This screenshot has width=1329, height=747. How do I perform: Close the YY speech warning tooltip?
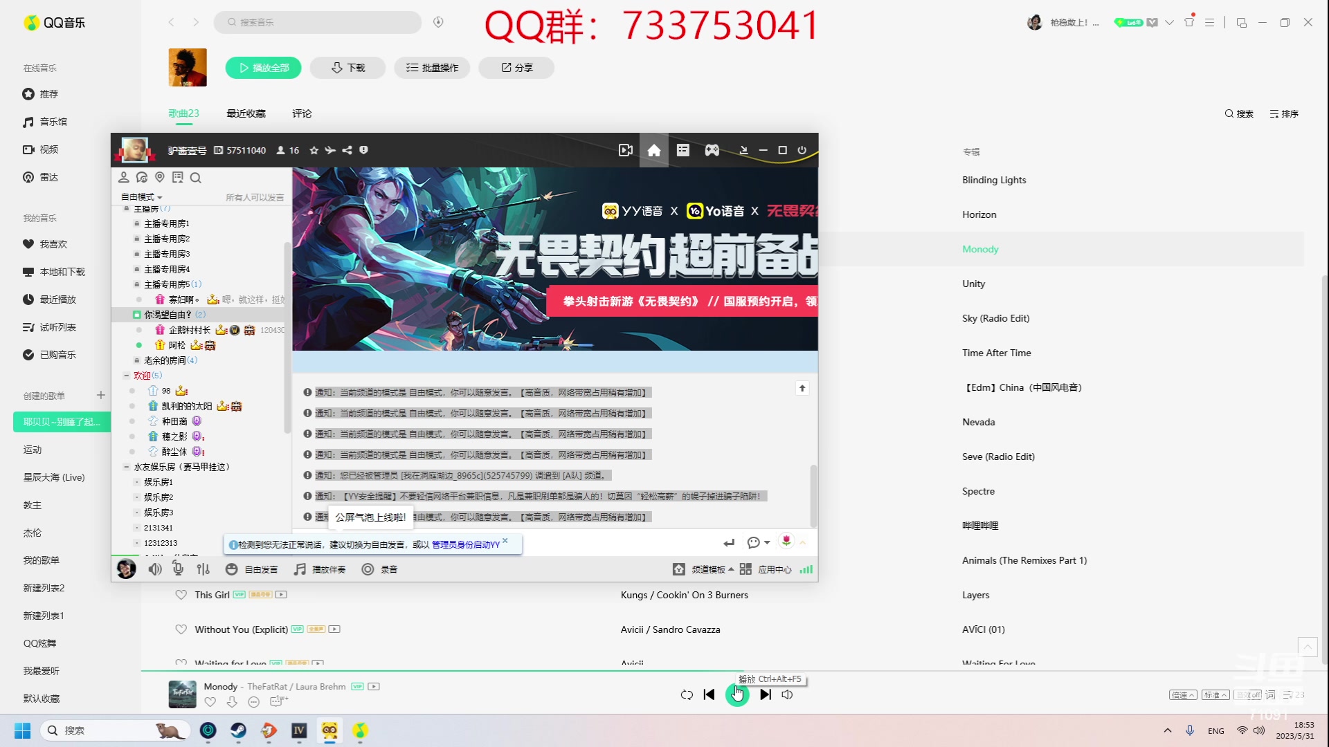(505, 540)
